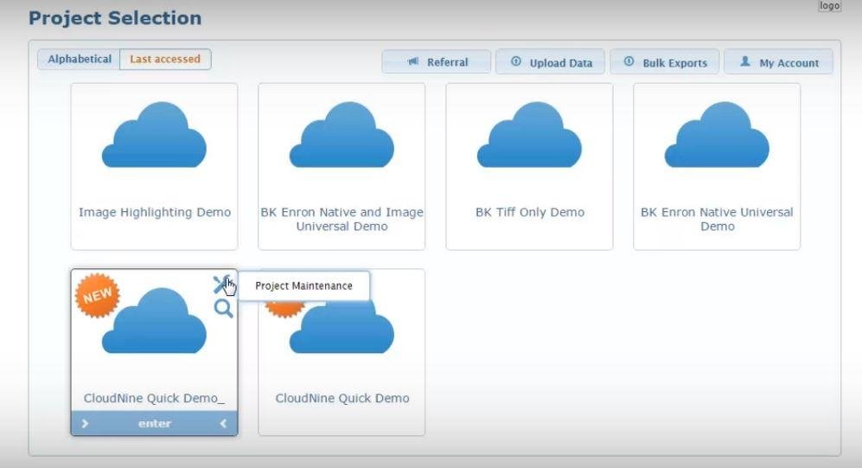Click the CloudNine Quick Demo_ title text
862x468 pixels.
pos(154,398)
